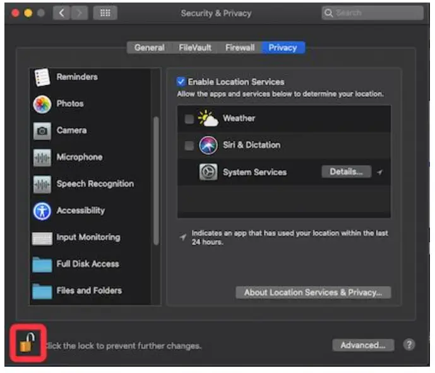Switch to the FileVault tab
The image size is (435, 373).
click(195, 48)
